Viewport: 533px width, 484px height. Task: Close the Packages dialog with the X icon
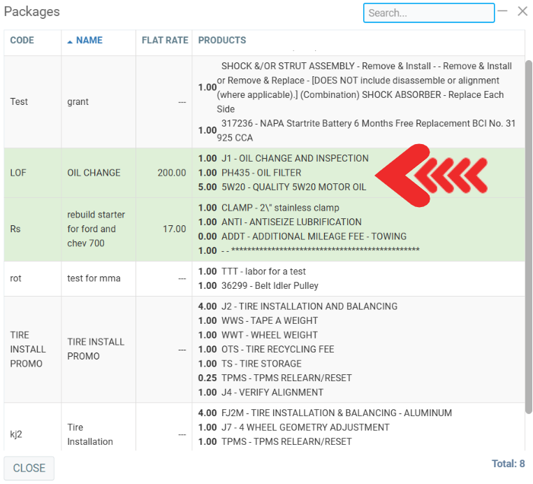522,11
